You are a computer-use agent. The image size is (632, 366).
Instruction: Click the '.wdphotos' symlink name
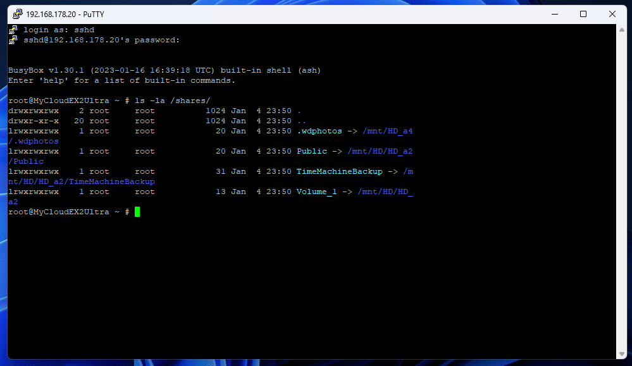pos(319,131)
